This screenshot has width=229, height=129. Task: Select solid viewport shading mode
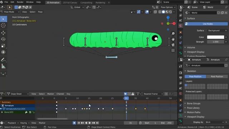[164, 12]
